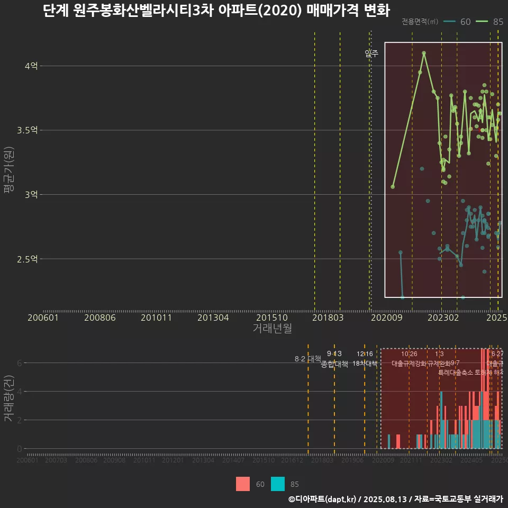The height and width of the screenshot is (508, 508).
Task: Select the 85㎡ line entry in top legend
Action: click(x=489, y=22)
